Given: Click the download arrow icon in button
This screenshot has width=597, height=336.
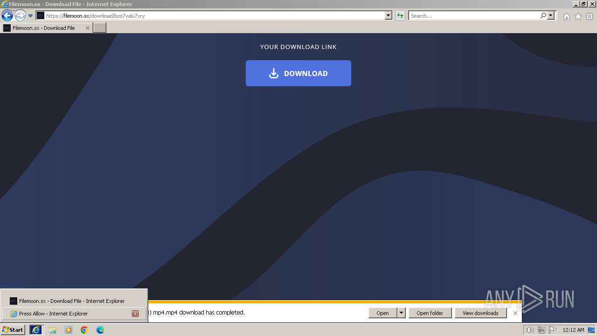Looking at the screenshot, I should pos(274,73).
